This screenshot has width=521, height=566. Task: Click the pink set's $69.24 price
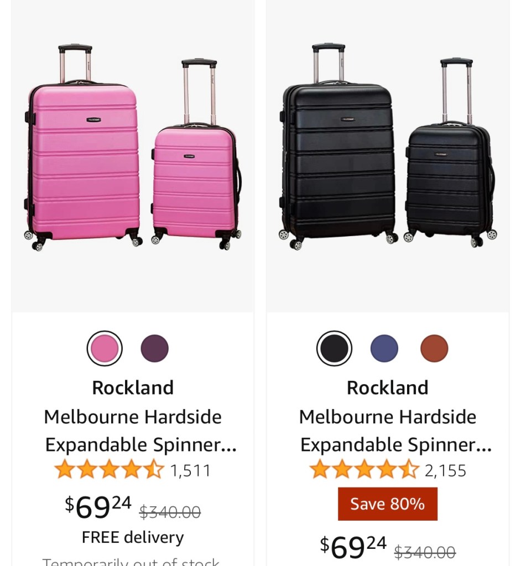coord(98,506)
